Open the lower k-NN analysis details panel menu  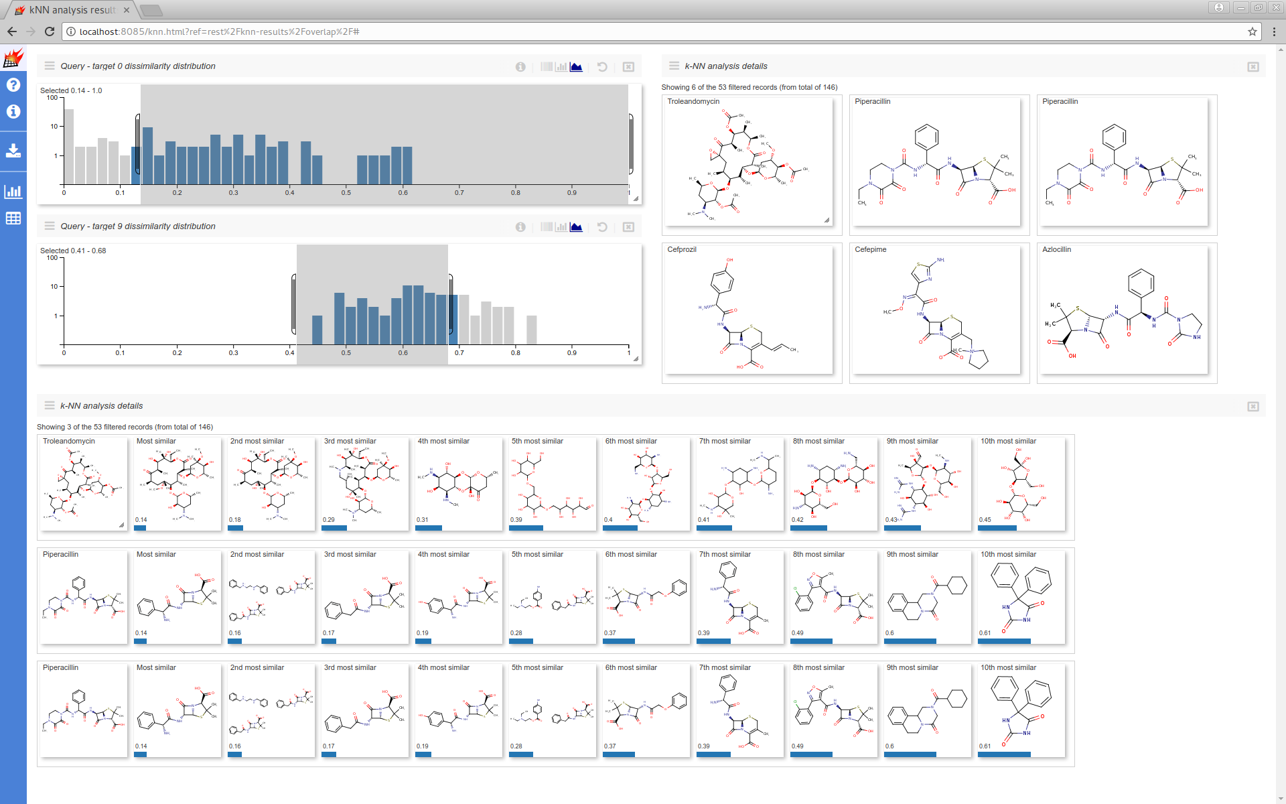(50, 405)
